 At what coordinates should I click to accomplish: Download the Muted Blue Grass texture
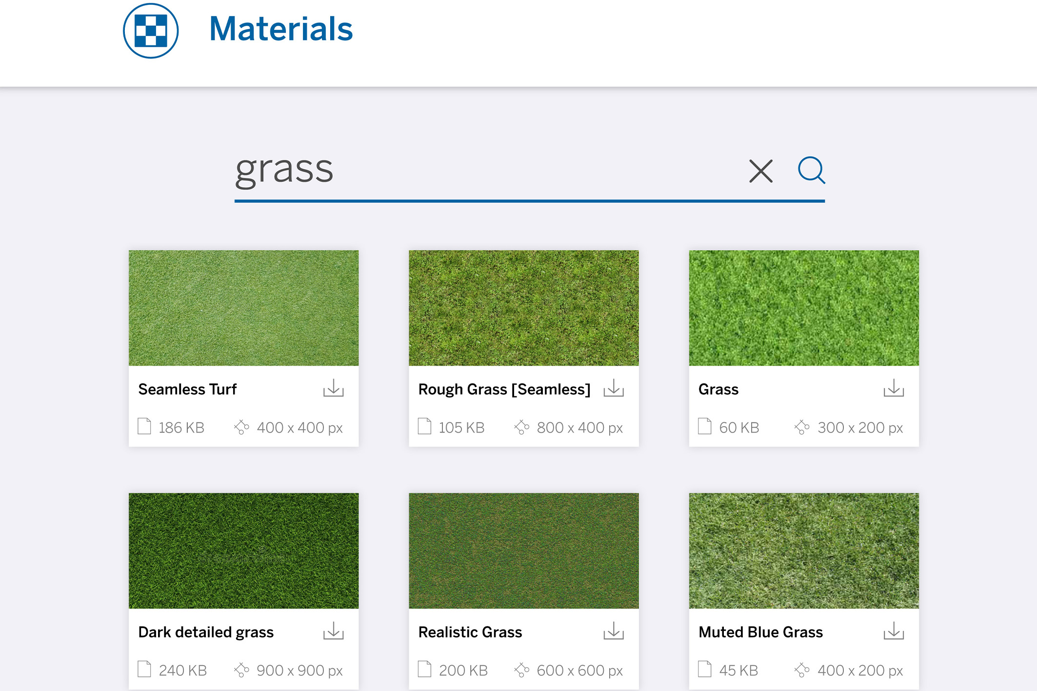pos(894,631)
